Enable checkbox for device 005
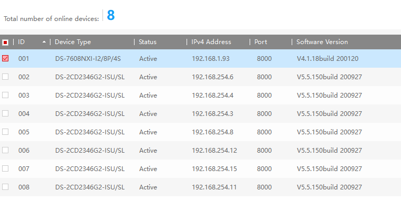 pyautogui.click(x=5, y=132)
